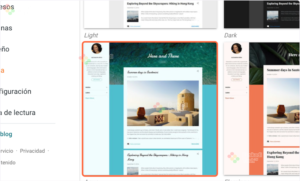Viewport: 300px width, 181px height.
Task: Select the 'nas' sidebar menu item
Action: [6, 28]
